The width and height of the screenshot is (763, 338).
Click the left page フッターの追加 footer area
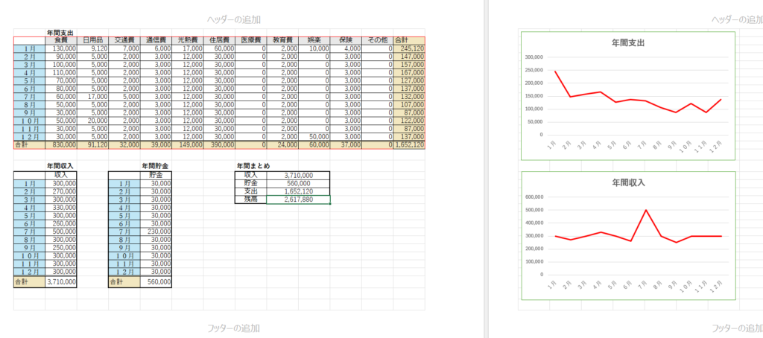[x=234, y=328]
